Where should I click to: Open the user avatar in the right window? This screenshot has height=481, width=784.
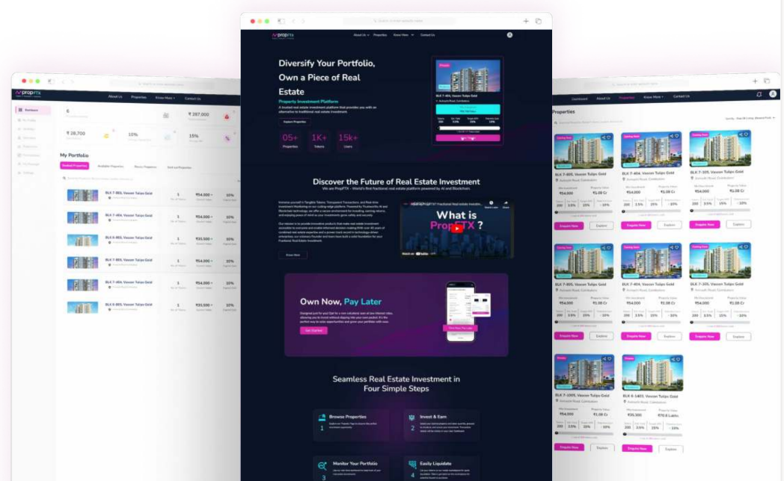coord(773,94)
